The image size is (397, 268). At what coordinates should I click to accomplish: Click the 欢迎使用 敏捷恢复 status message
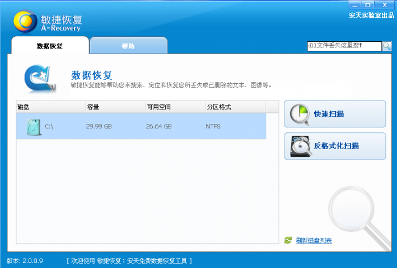129,261
